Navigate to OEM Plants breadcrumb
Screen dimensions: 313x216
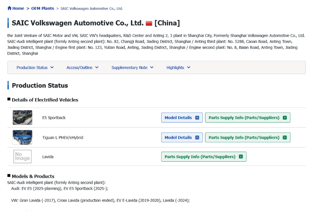pos(43,8)
